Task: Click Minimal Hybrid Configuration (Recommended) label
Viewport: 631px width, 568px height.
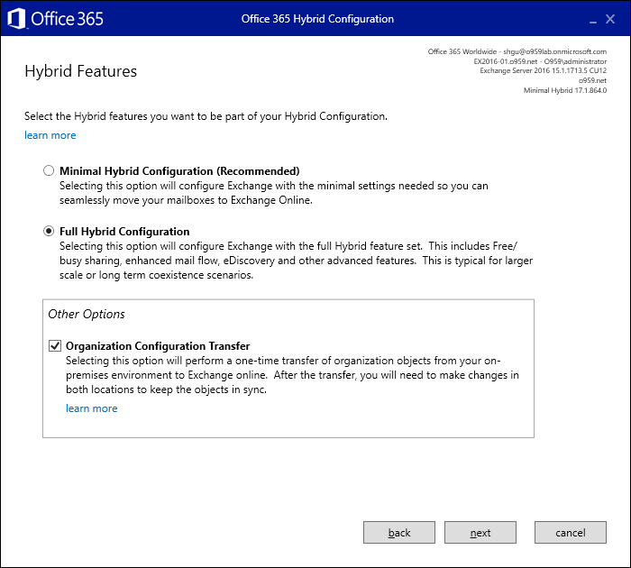Action: pos(179,171)
